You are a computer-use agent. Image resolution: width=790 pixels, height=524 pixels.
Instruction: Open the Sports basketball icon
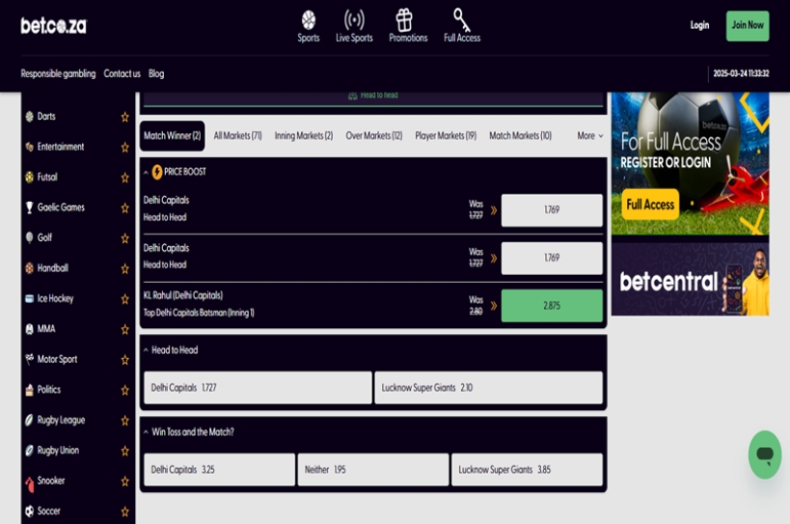[309, 20]
